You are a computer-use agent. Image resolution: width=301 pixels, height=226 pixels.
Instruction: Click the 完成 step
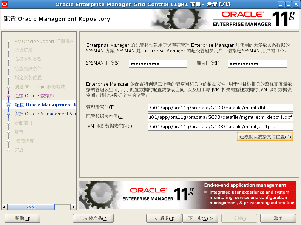tap(19, 150)
